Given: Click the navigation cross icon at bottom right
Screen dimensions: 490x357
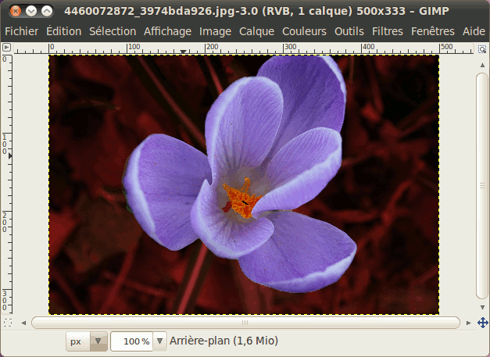Looking at the screenshot, I should (482, 323).
